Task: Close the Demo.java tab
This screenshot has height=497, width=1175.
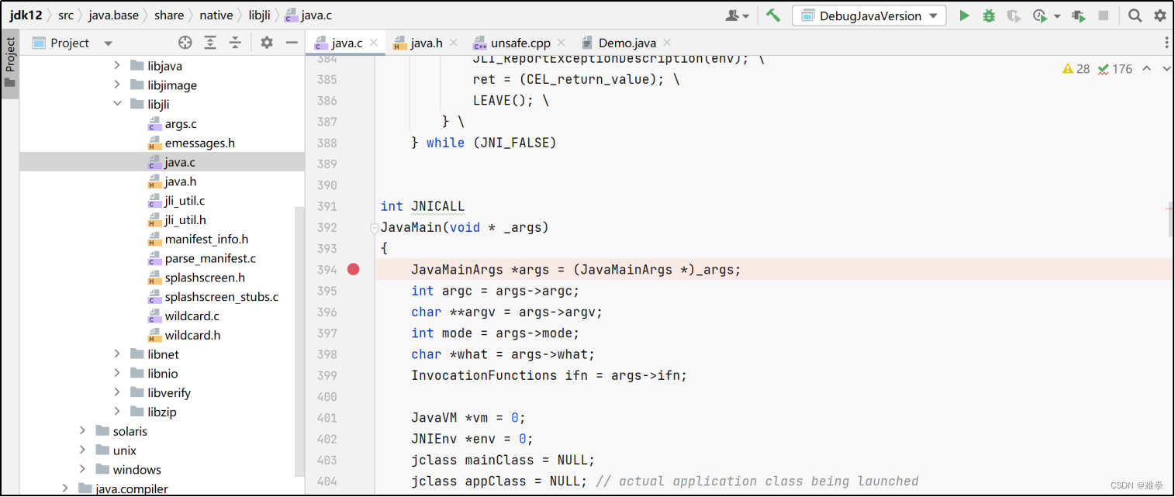Action: point(667,43)
